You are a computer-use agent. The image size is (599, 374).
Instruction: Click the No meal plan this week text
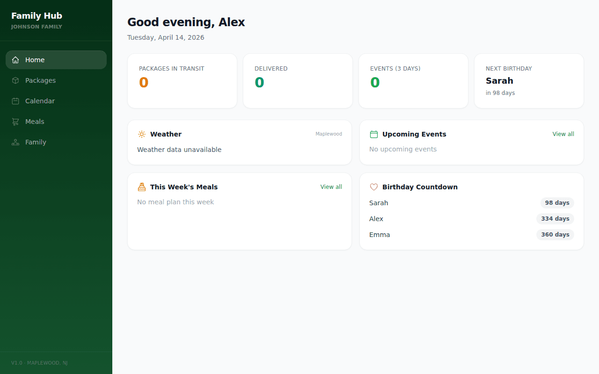pos(175,202)
